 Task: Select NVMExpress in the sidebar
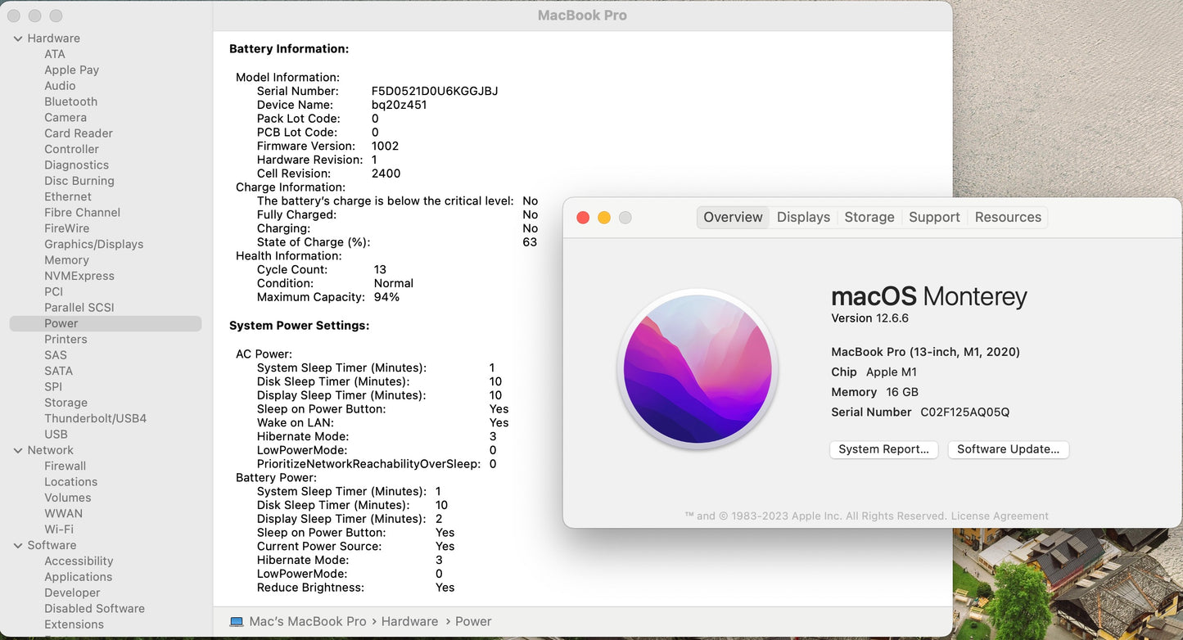click(x=79, y=276)
